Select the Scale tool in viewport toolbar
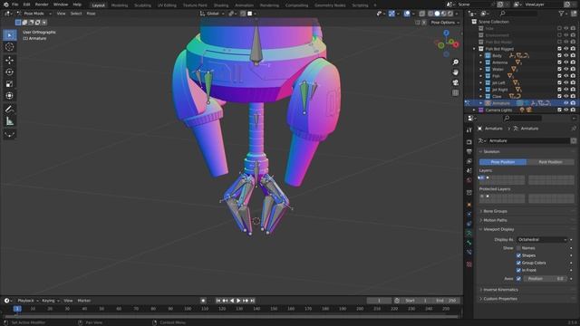 (x=10, y=84)
